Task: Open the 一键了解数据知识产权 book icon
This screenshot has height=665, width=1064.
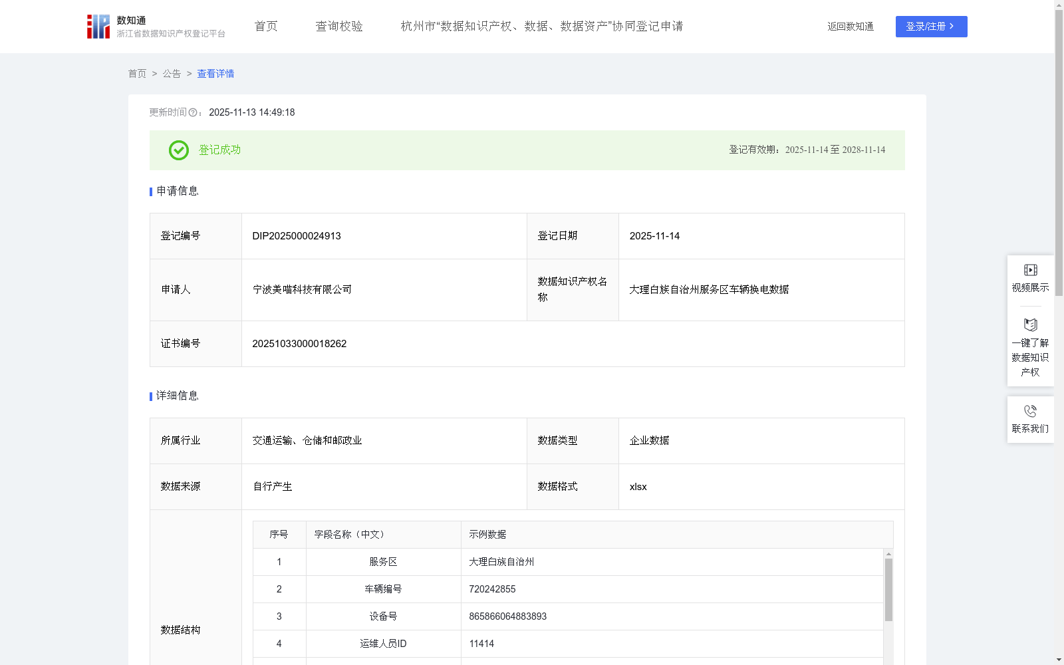Action: [x=1030, y=325]
